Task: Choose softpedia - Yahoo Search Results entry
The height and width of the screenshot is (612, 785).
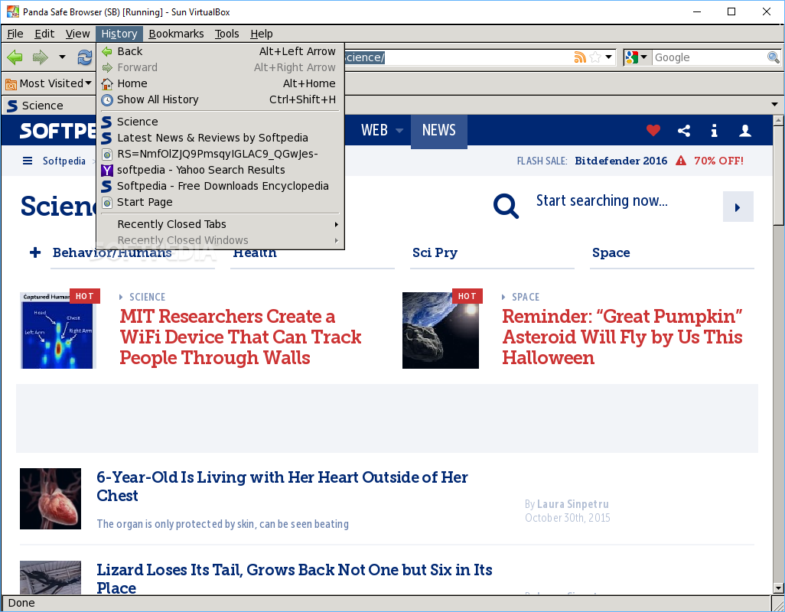Action: (220, 170)
